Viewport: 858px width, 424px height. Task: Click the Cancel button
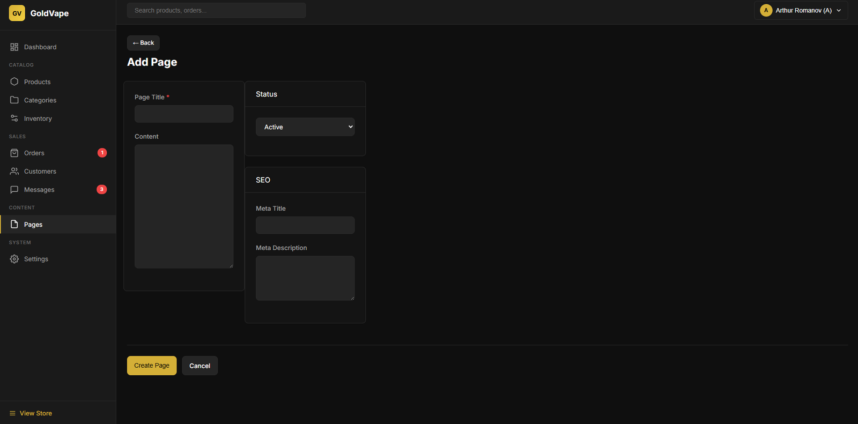tap(199, 366)
